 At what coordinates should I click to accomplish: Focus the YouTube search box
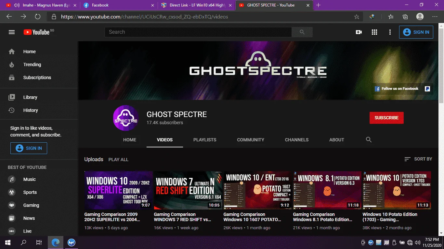198,32
